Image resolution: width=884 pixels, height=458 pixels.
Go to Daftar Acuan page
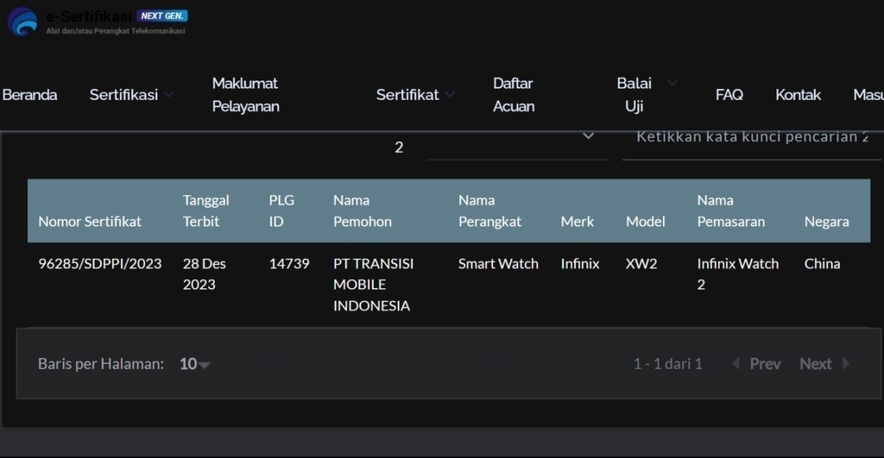pos(513,95)
